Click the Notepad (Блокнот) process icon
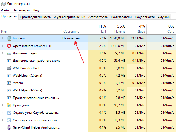 (9, 38)
